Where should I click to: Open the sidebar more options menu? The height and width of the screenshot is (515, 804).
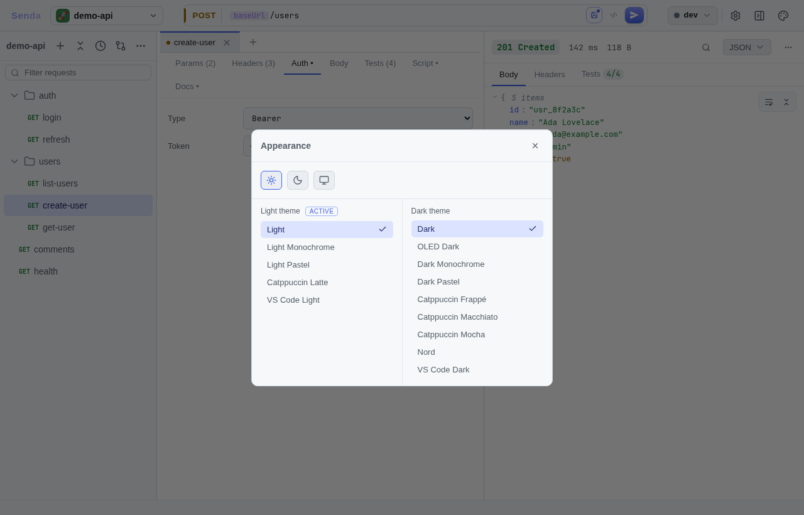pyautogui.click(x=141, y=46)
